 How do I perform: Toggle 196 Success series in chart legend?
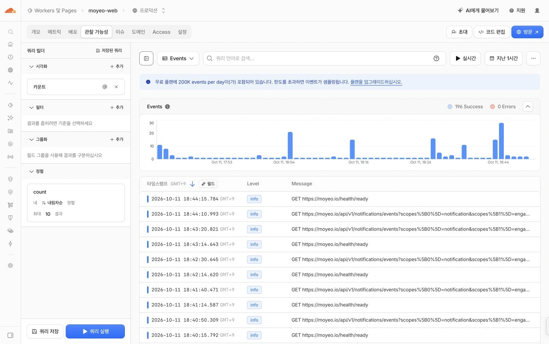465,107
